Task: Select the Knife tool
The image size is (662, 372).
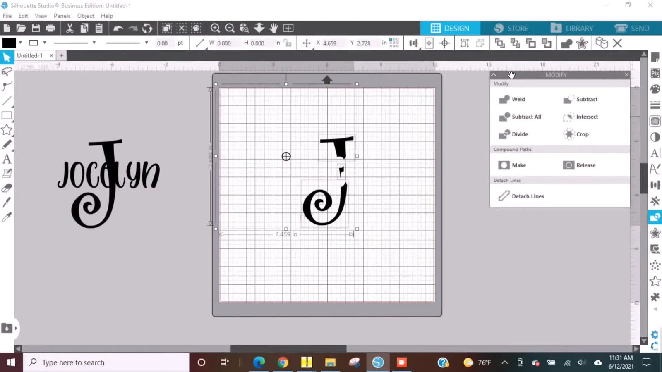Action: (x=7, y=203)
